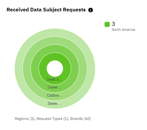Click the 'Californ…' ring label

(55, 95)
